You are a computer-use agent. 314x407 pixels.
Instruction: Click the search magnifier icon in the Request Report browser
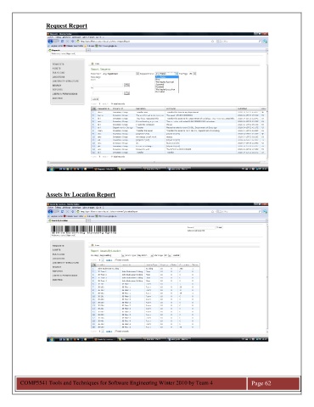[x=260, y=42]
